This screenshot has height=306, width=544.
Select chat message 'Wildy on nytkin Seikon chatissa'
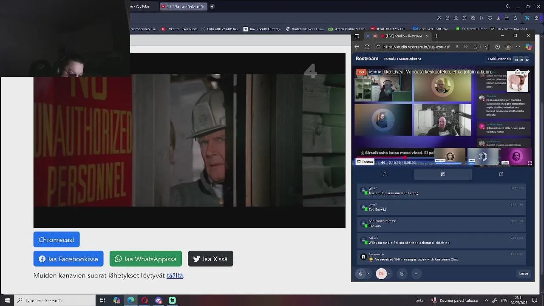(442, 241)
